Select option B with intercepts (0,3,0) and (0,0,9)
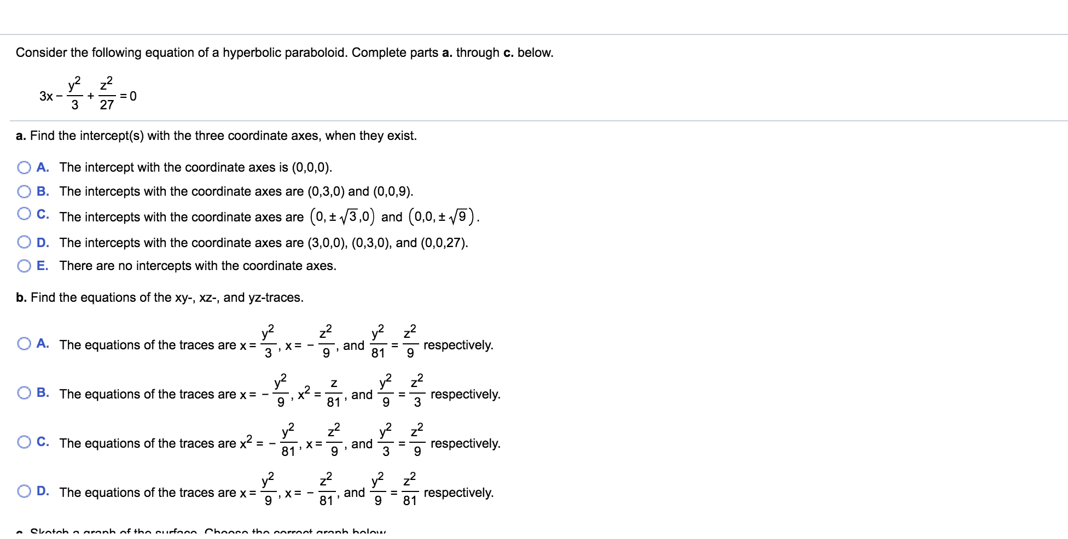This screenshot has width=1068, height=539. [24, 192]
